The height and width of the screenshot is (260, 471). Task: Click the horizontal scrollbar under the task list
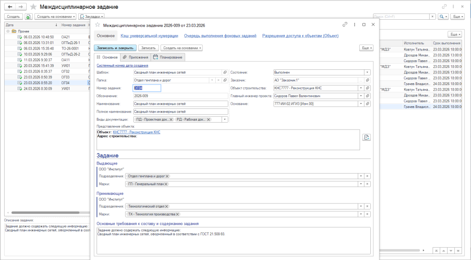[x=45, y=213]
